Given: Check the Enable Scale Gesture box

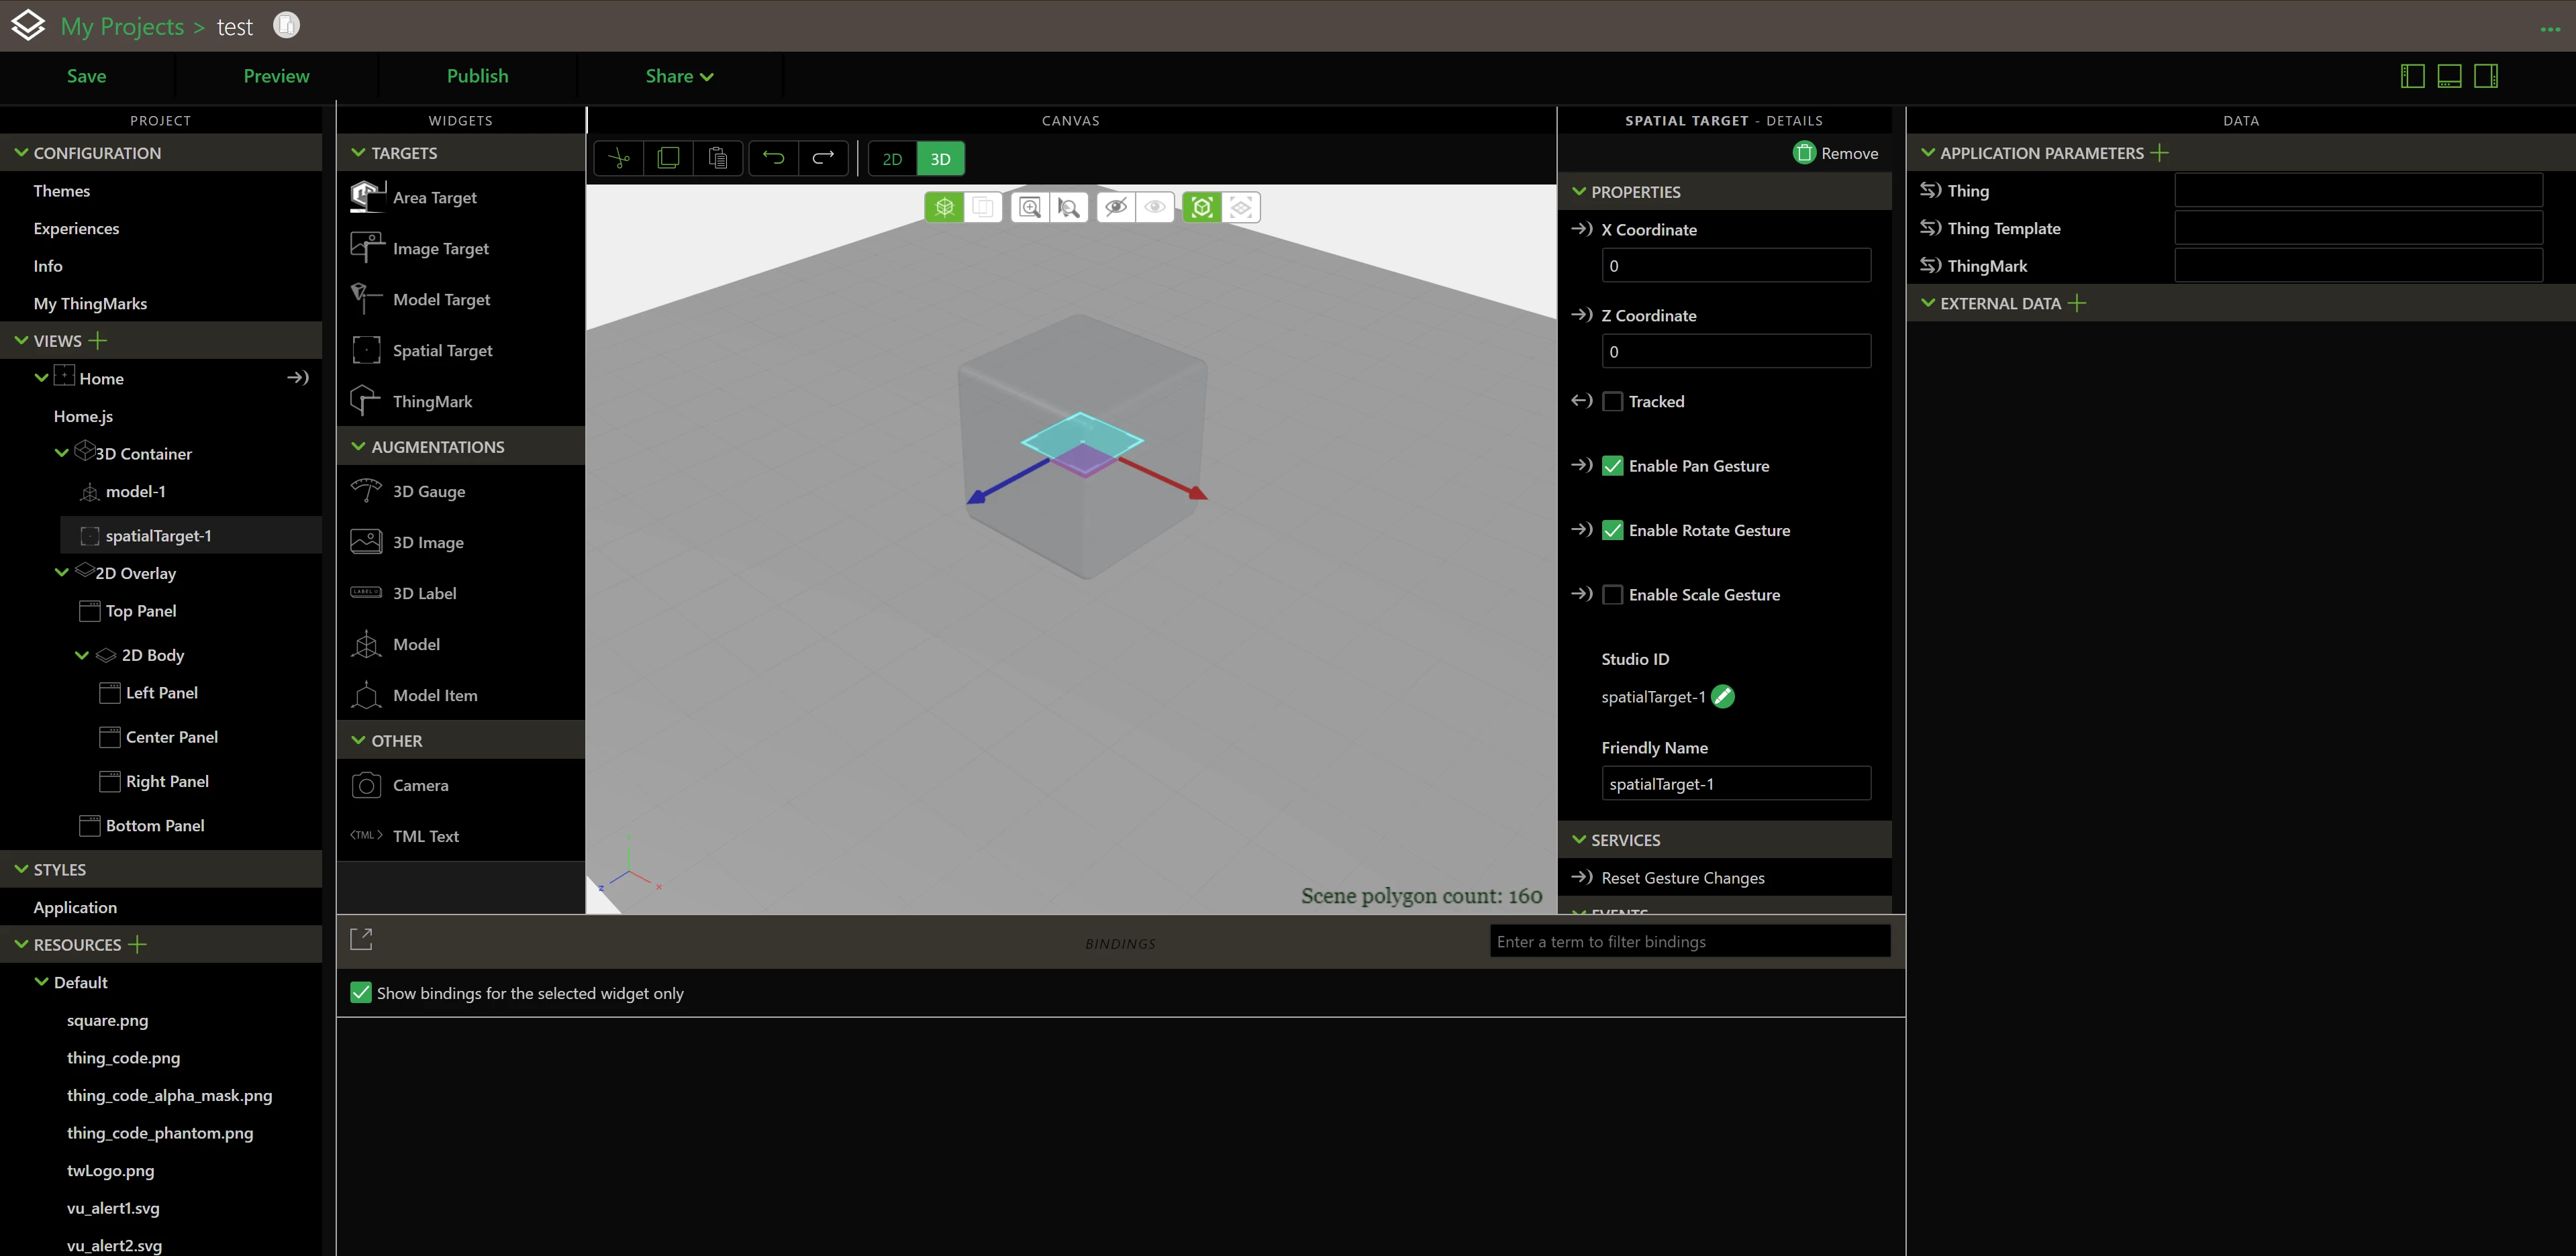Looking at the screenshot, I should (x=1612, y=595).
